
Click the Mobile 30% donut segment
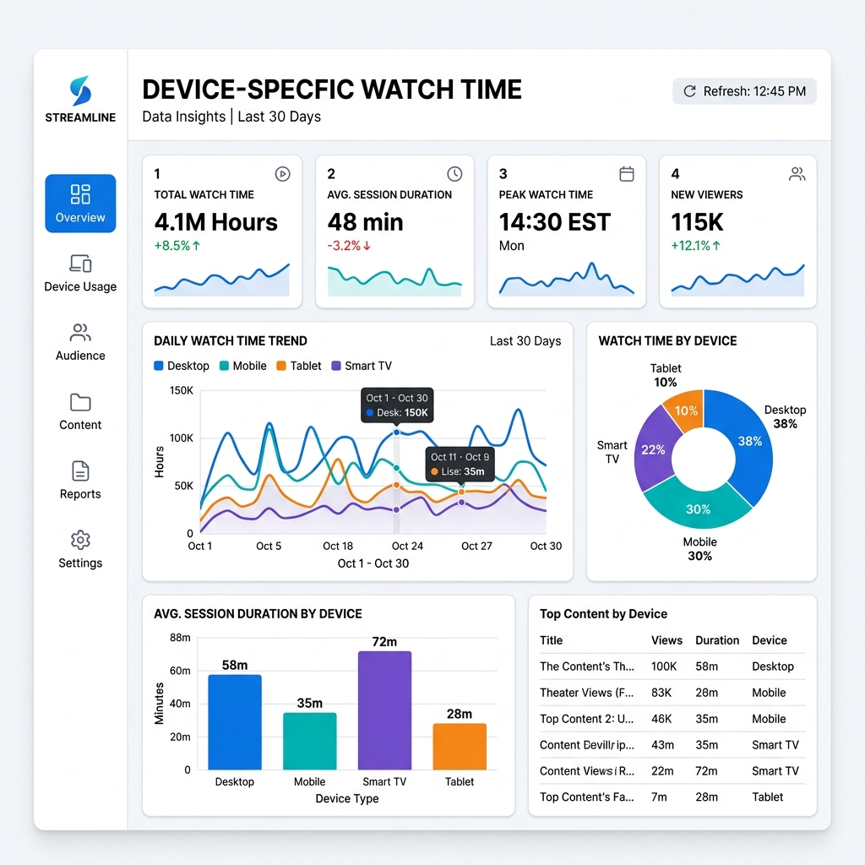tap(699, 509)
